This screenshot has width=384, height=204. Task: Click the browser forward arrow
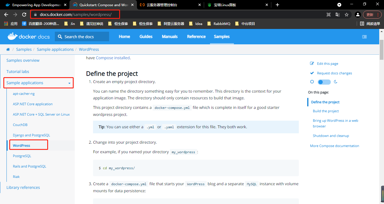15,15
